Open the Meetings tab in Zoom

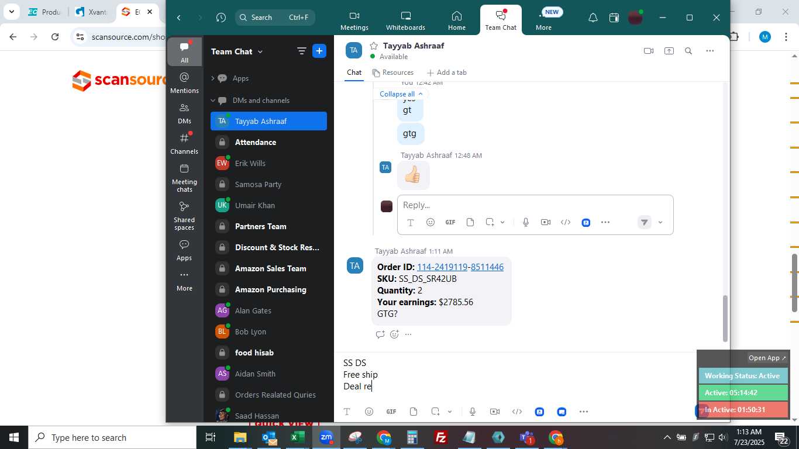click(x=354, y=20)
